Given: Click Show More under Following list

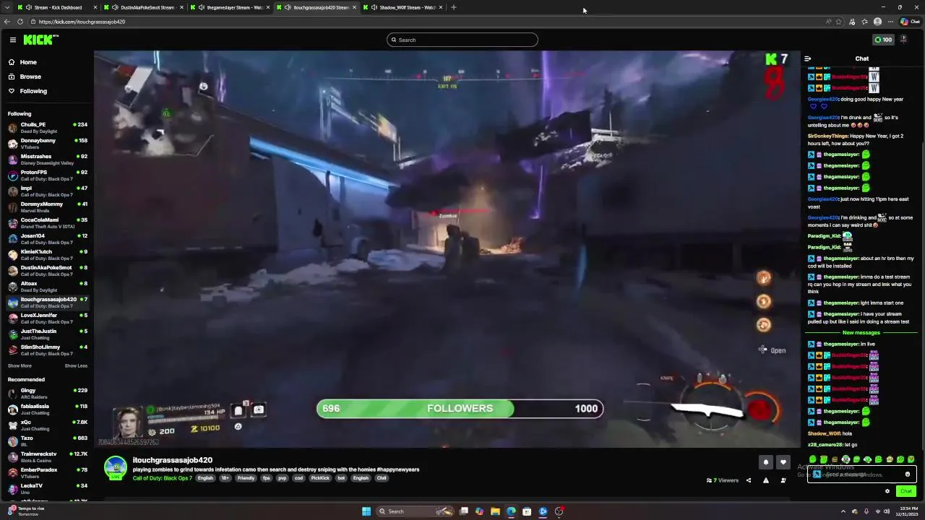Looking at the screenshot, I should click(x=20, y=365).
